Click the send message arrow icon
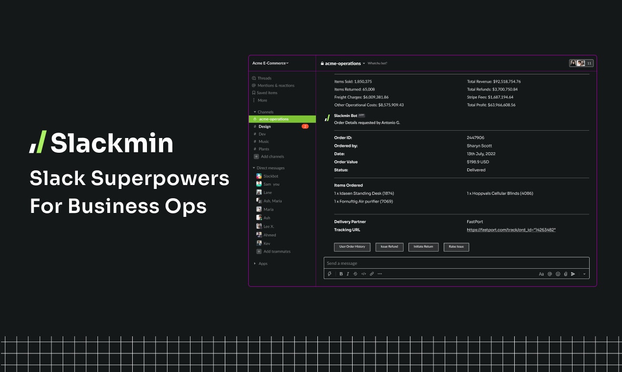The height and width of the screenshot is (372, 622). pos(573,274)
